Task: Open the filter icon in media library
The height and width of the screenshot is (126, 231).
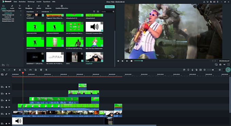Action: (x=94, y=12)
